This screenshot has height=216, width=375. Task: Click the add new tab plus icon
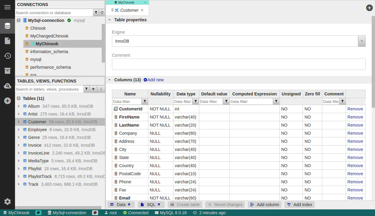pos(369,8)
